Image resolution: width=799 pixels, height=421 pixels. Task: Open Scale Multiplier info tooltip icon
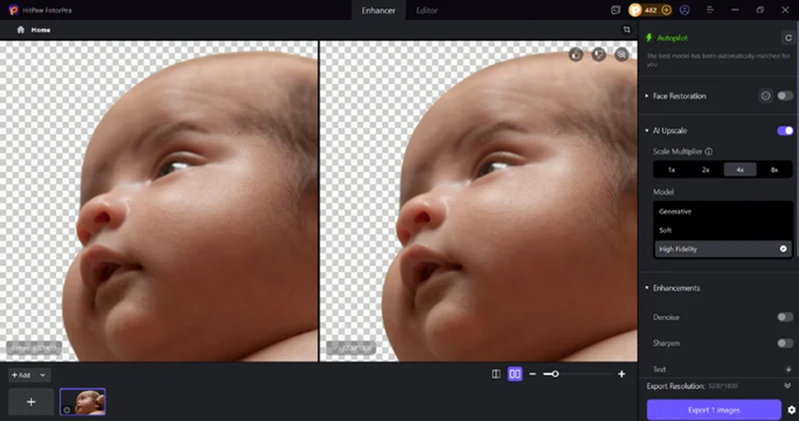pyautogui.click(x=709, y=152)
